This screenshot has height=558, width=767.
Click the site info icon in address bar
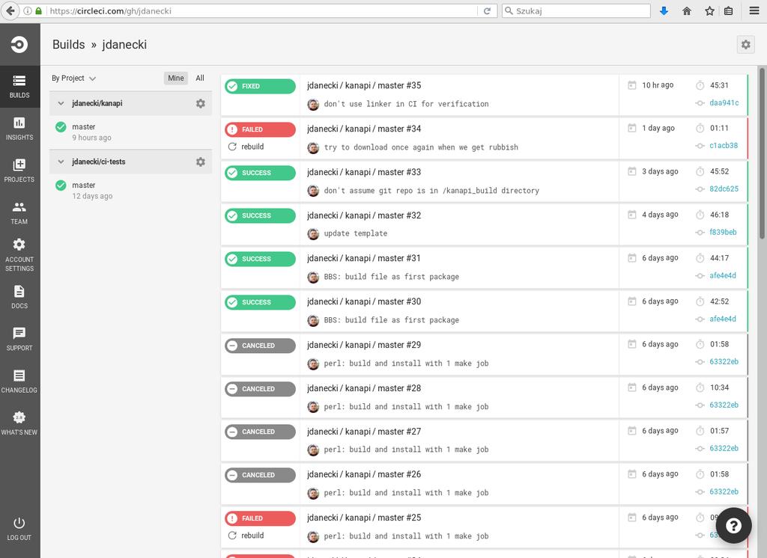(x=28, y=10)
